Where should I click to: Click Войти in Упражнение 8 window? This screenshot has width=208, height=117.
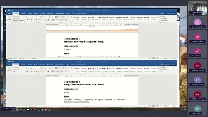162,65
